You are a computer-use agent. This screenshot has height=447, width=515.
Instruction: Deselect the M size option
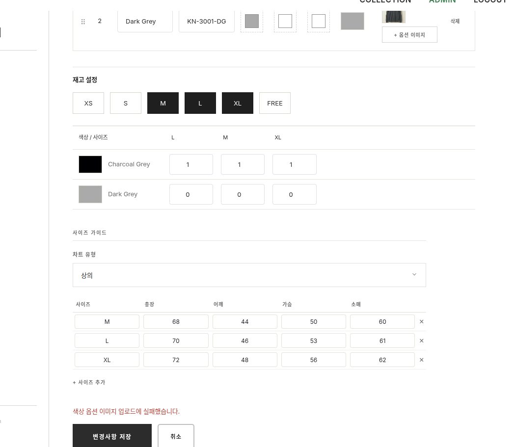163,103
